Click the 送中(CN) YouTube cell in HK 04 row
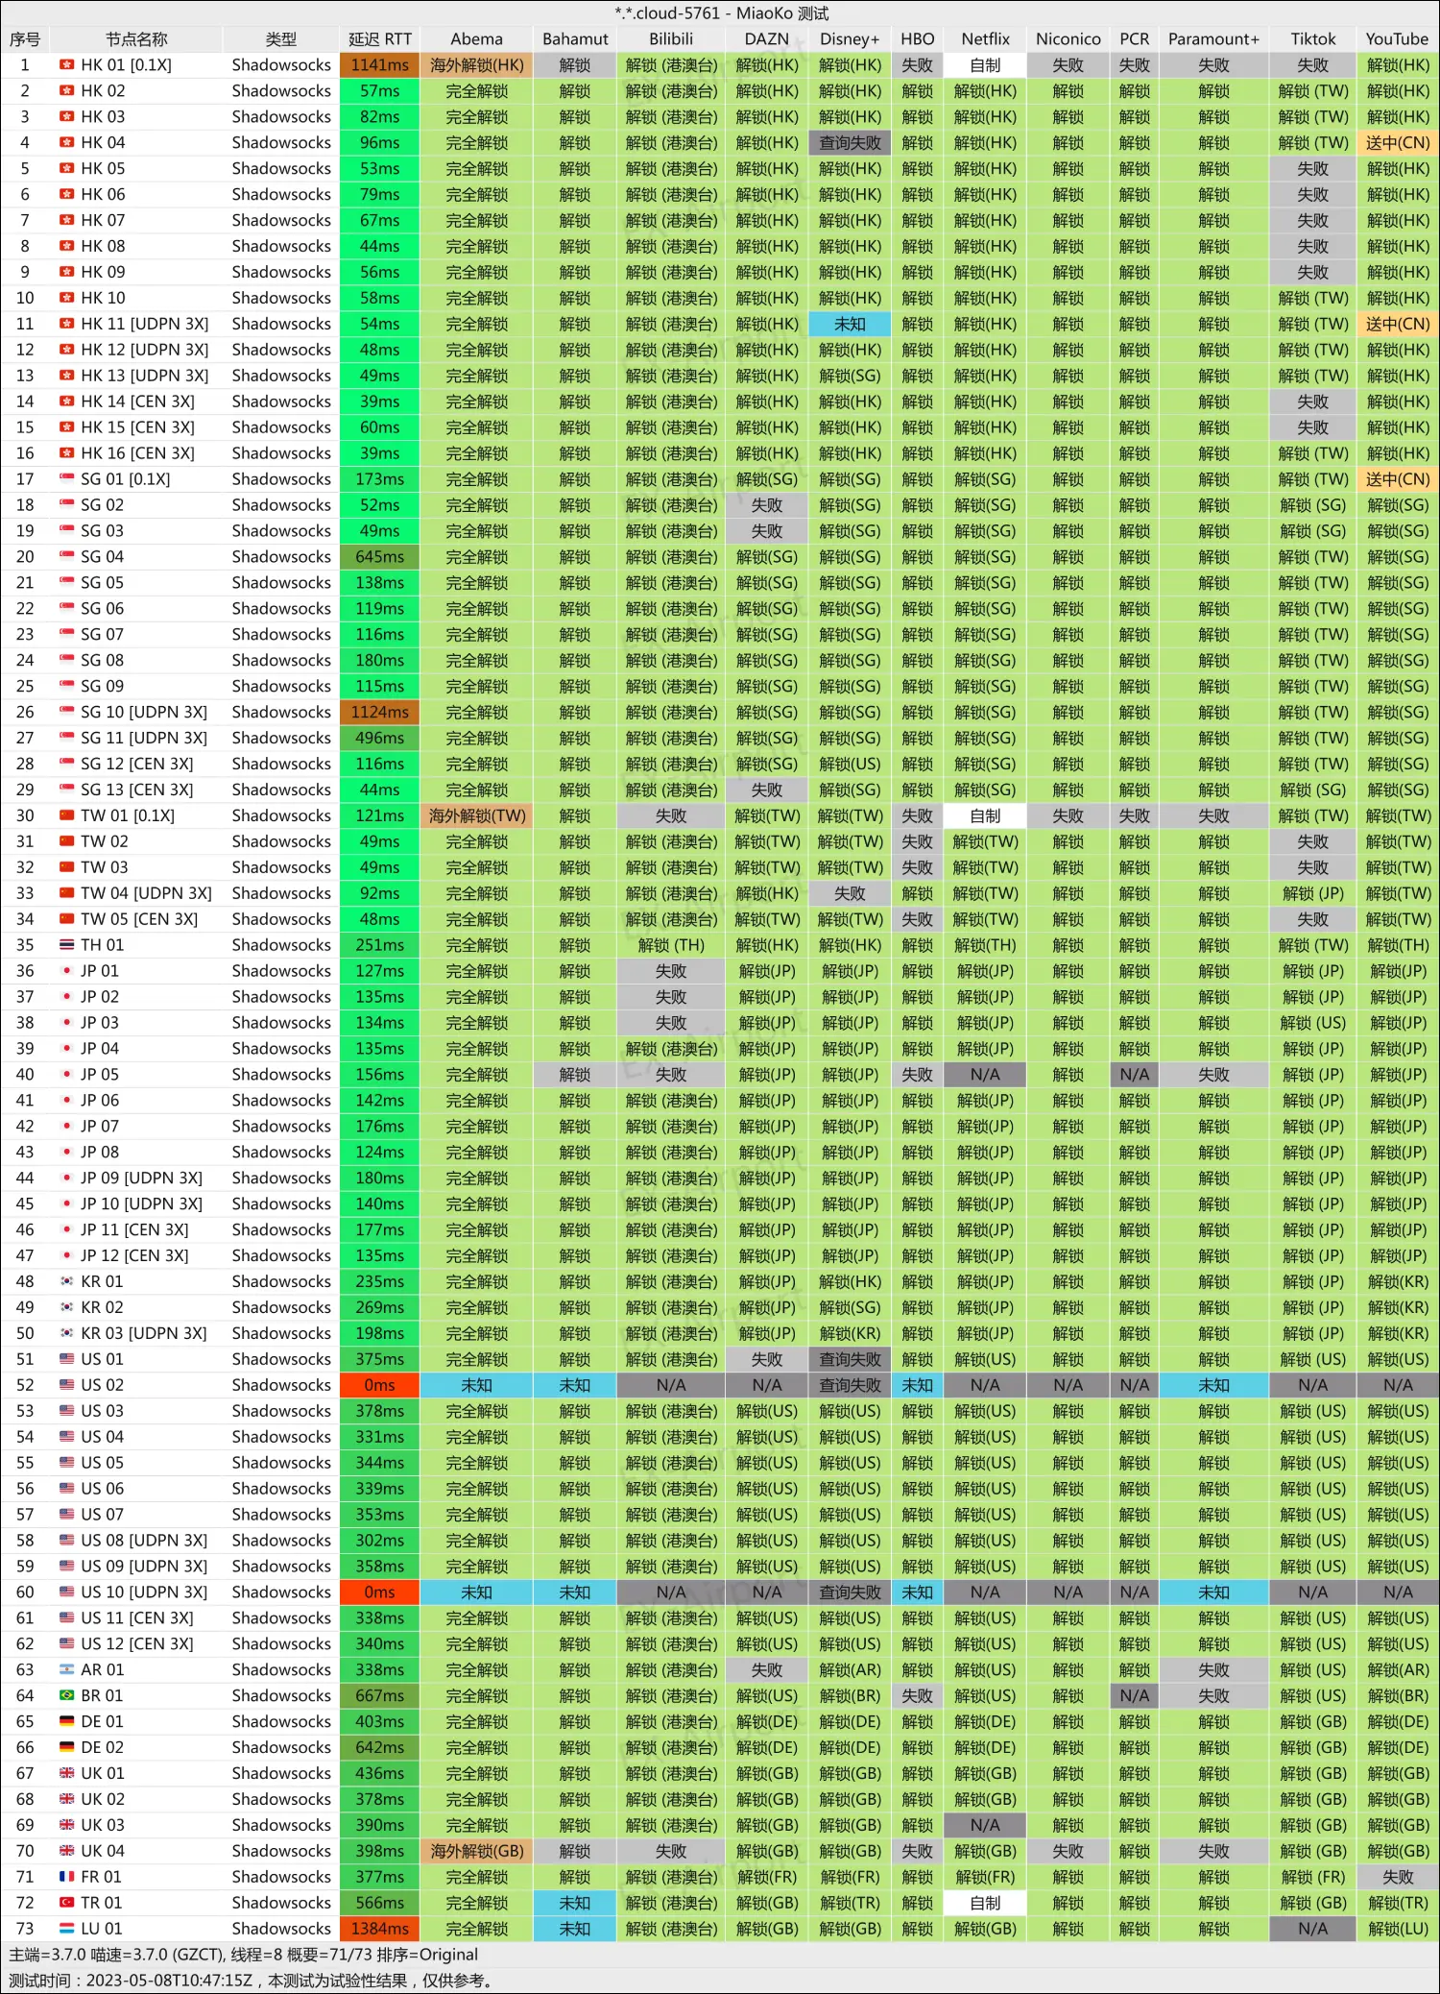 pyautogui.click(x=1398, y=143)
